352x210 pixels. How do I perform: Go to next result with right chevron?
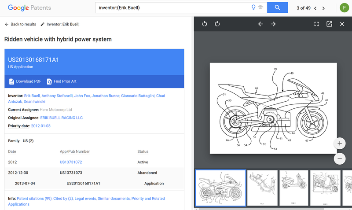(x=323, y=8)
